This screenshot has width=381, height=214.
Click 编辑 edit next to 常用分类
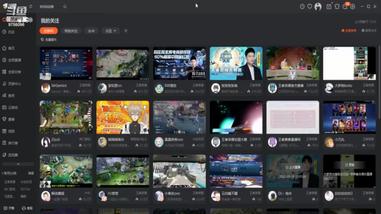point(31,173)
